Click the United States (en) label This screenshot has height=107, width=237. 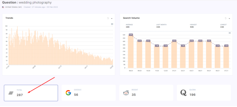click(x=14, y=7)
